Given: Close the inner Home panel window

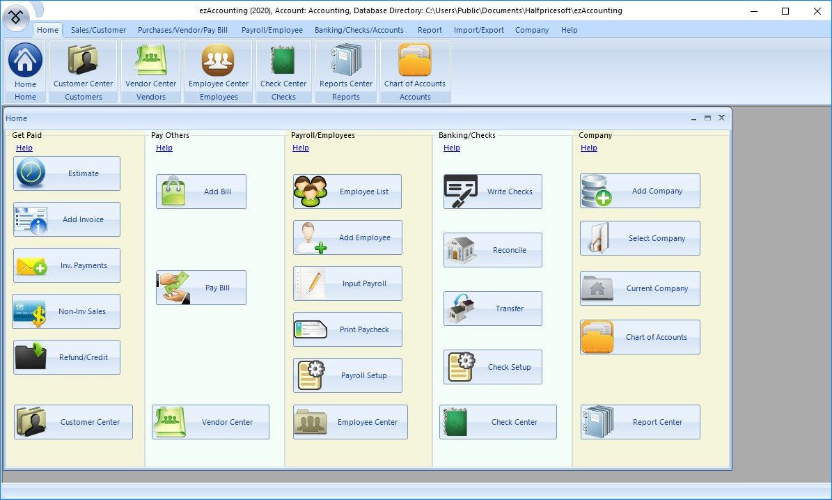Looking at the screenshot, I should (x=721, y=118).
